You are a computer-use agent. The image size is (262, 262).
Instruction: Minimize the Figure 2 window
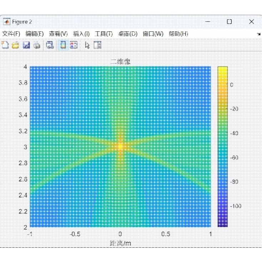[207, 21]
